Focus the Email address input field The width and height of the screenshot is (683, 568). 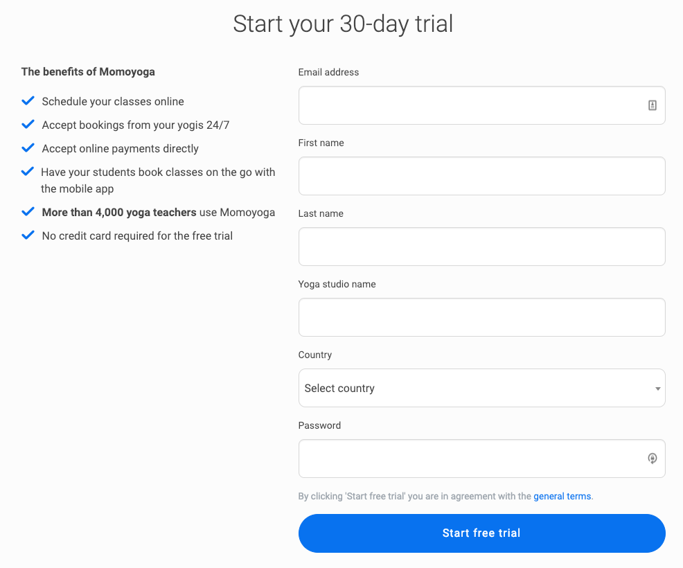click(x=481, y=105)
